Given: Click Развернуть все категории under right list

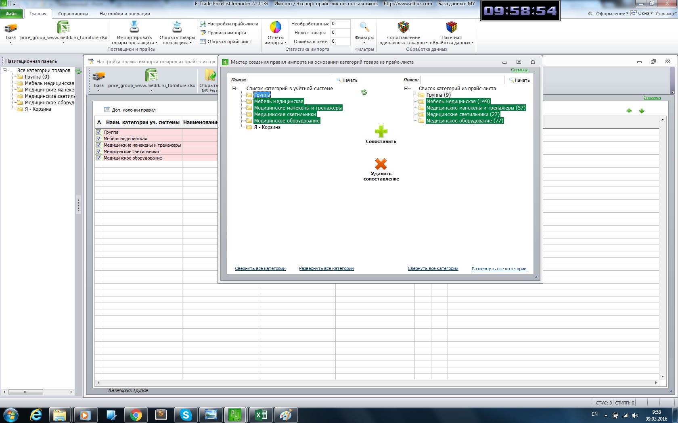Looking at the screenshot, I should pos(499,269).
